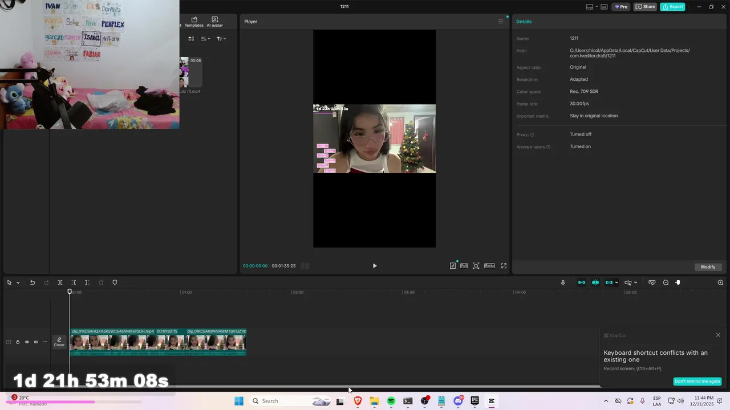Play the video in the Player

coord(375,266)
